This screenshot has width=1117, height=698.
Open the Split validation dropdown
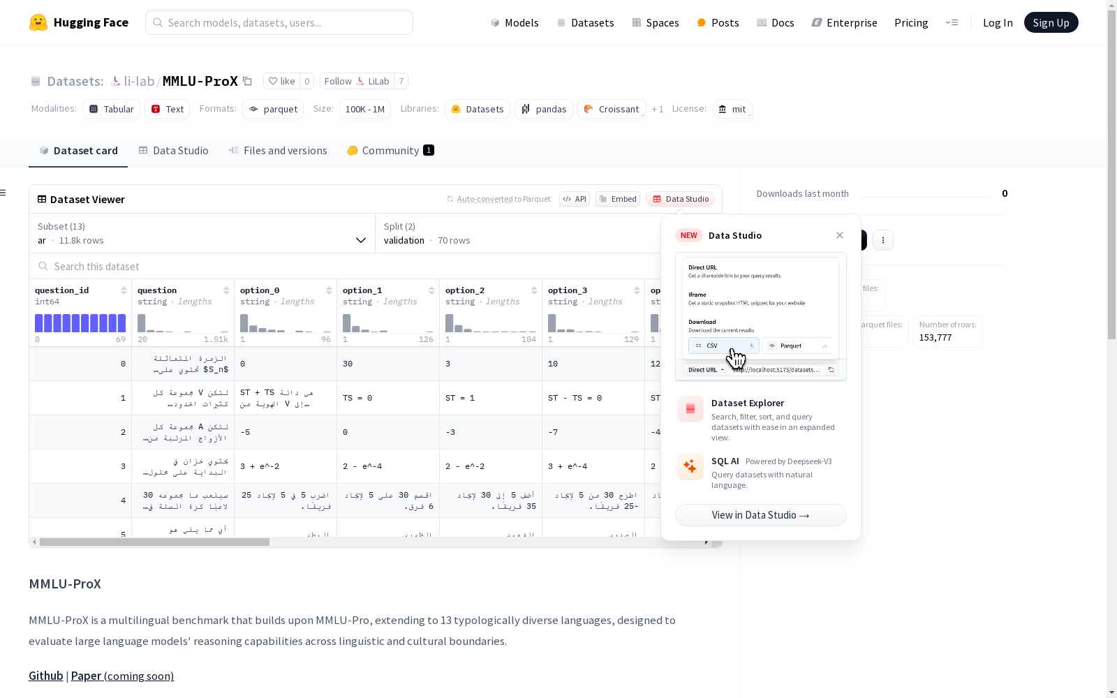click(518, 233)
